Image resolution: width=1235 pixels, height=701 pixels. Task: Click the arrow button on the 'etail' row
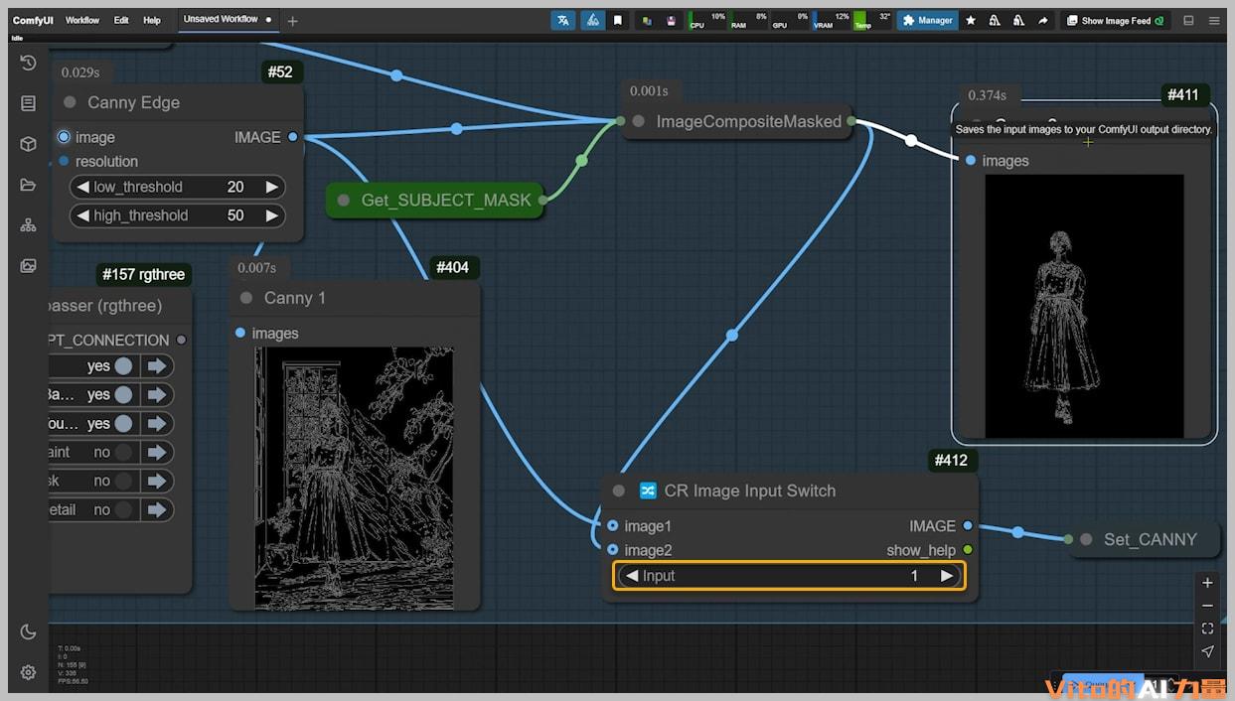click(157, 510)
